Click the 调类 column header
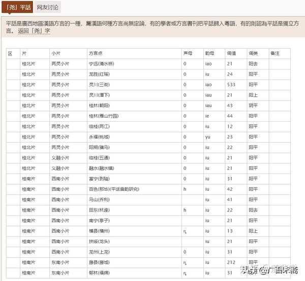 pos(258,53)
